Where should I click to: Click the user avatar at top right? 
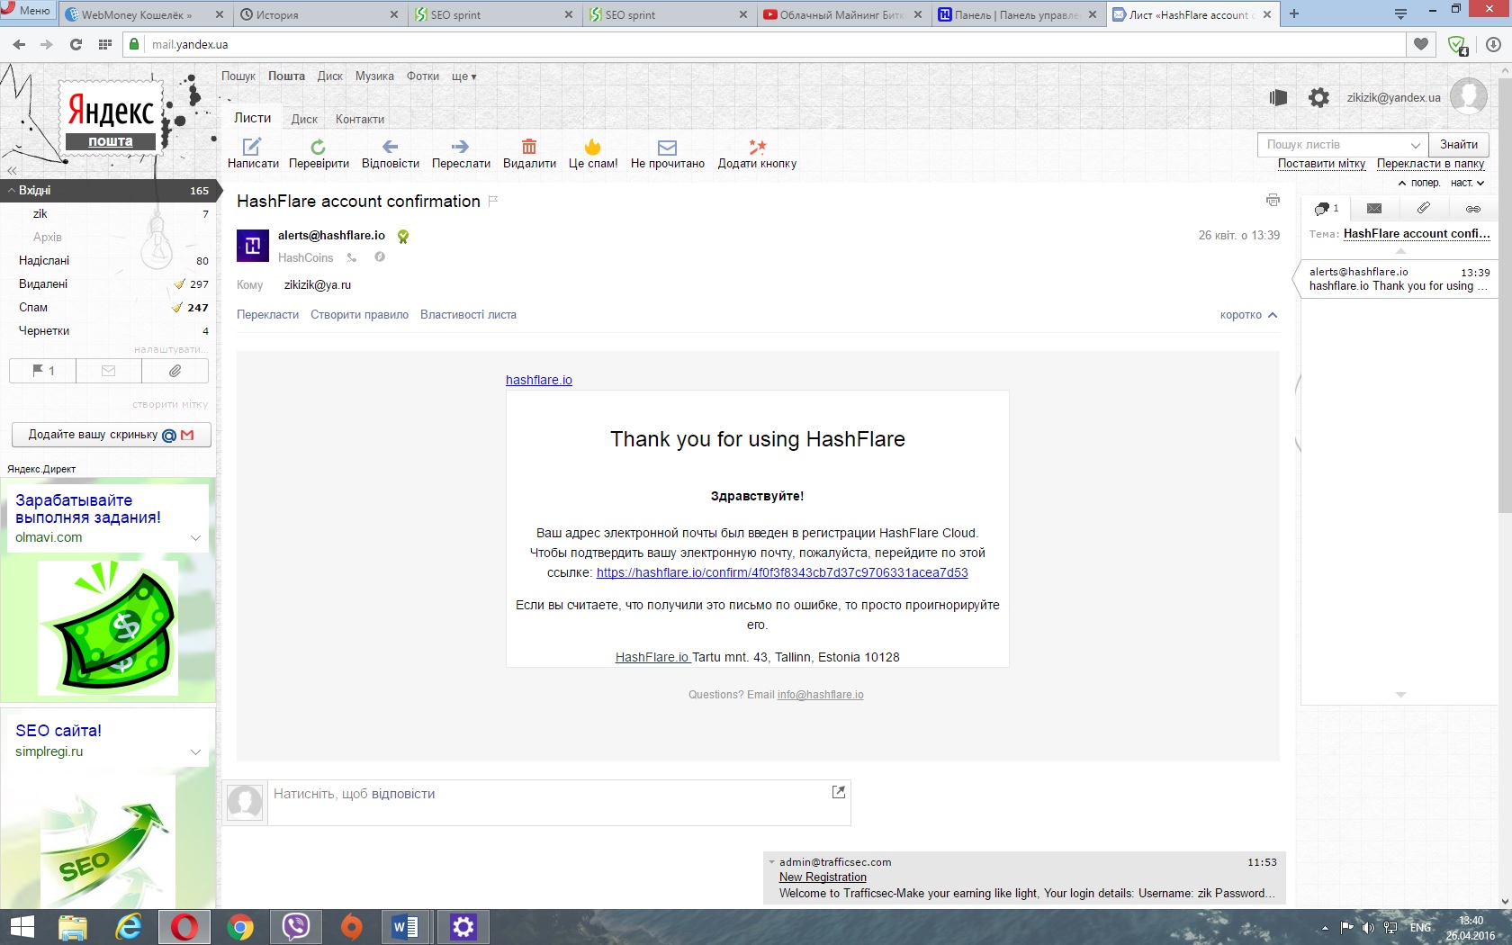click(1469, 95)
